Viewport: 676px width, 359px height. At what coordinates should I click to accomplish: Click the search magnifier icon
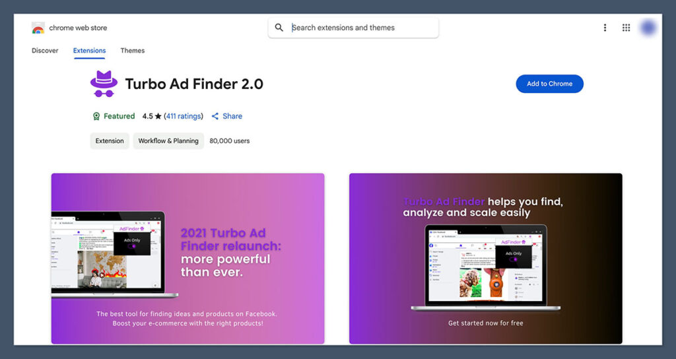pyautogui.click(x=279, y=28)
